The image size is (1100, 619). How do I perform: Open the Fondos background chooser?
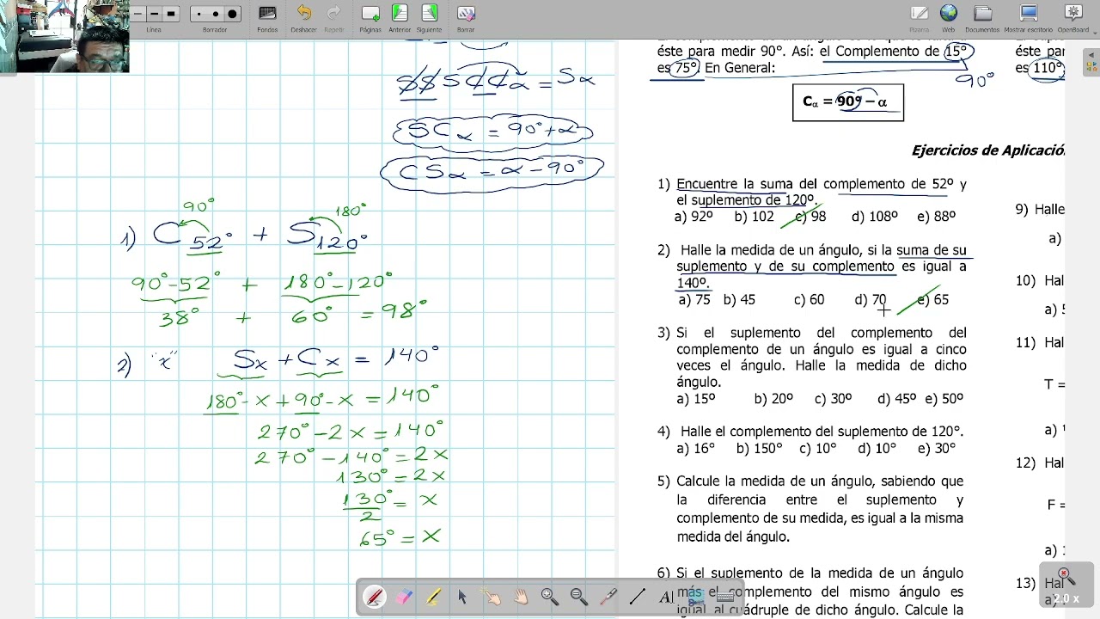pos(267,18)
